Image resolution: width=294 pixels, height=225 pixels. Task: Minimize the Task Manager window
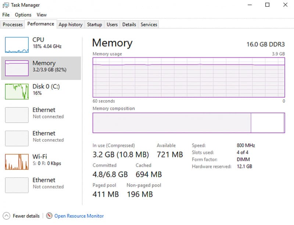(250, 5)
